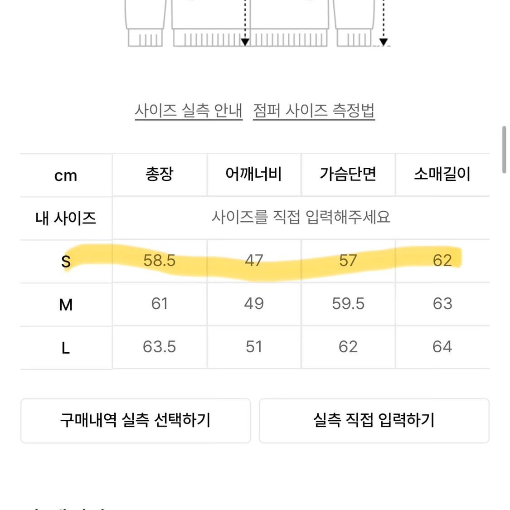Select the 58.5 length value for size S
The image size is (510, 510).
click(159, 261)
